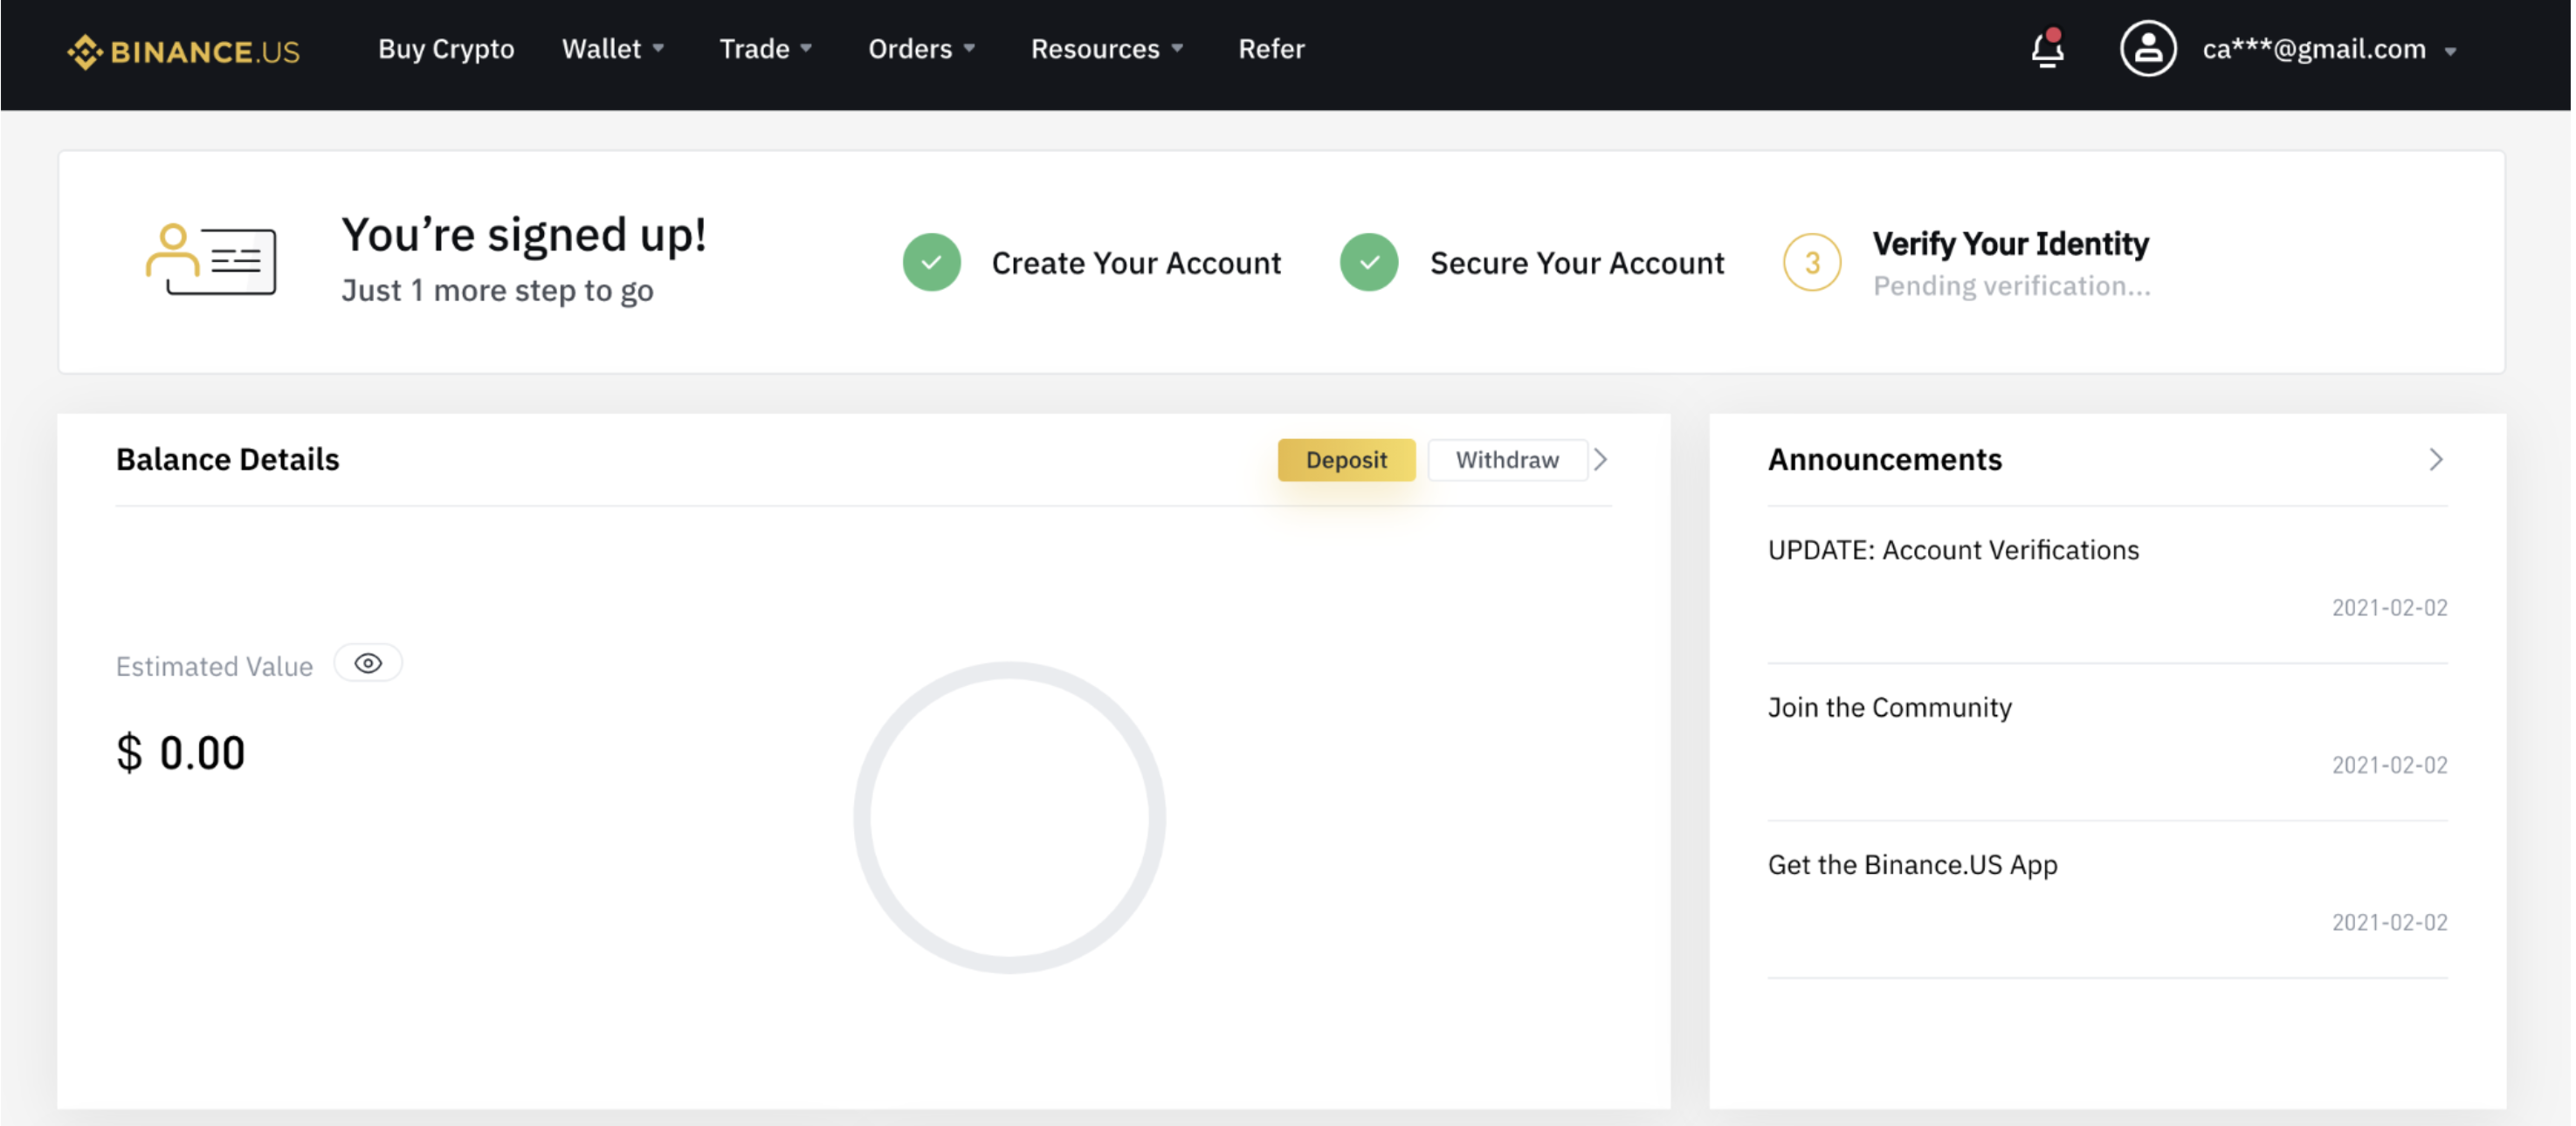Click the green check beside Create Your Account
The height and width of the screenshot is (1126, 2576).
point(931,262)
